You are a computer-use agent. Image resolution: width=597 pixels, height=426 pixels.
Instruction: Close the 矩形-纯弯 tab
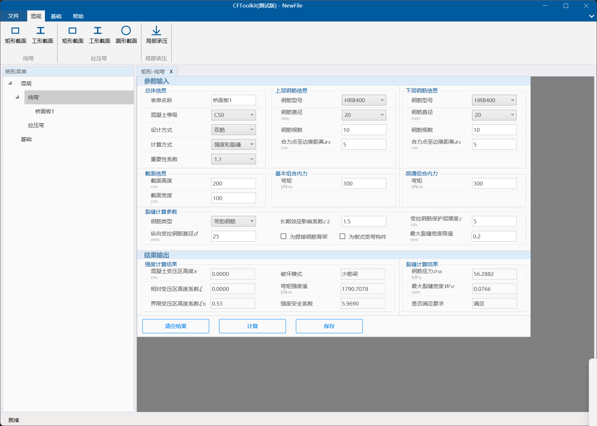(171, 71)
